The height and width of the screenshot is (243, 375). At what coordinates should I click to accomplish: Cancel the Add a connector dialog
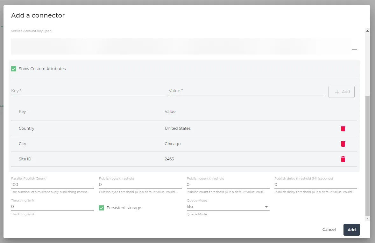coord(329,230)
